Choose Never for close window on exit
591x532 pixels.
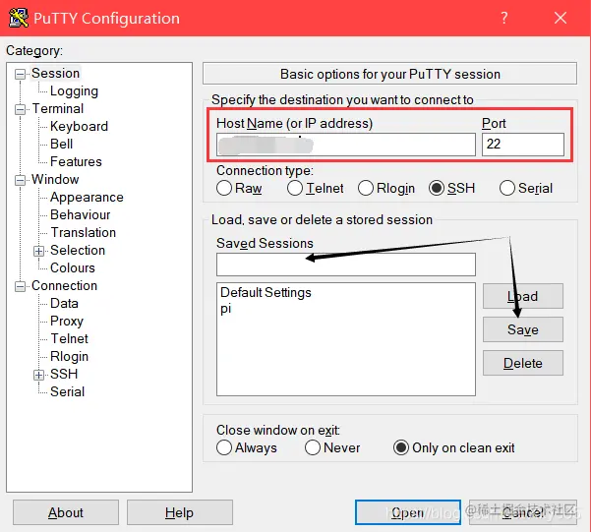(313, 447)
